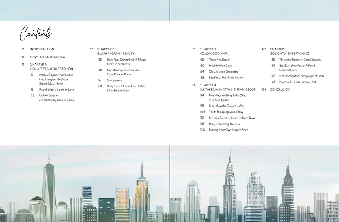Select Five Golightly Looks to Love

(x=56, y=90)
